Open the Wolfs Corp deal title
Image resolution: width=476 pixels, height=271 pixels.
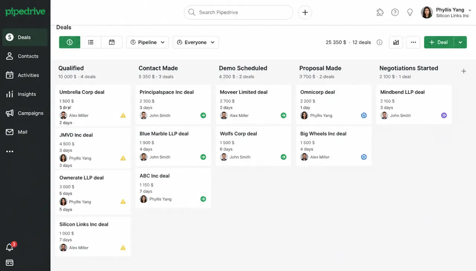(238, 134)
